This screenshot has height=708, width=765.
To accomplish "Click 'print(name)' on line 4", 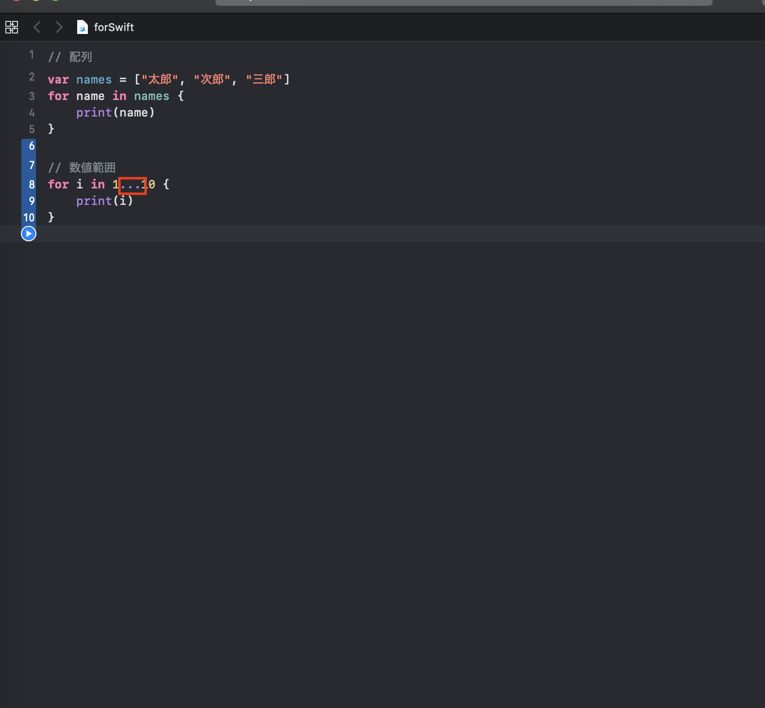I will point(116,113).
